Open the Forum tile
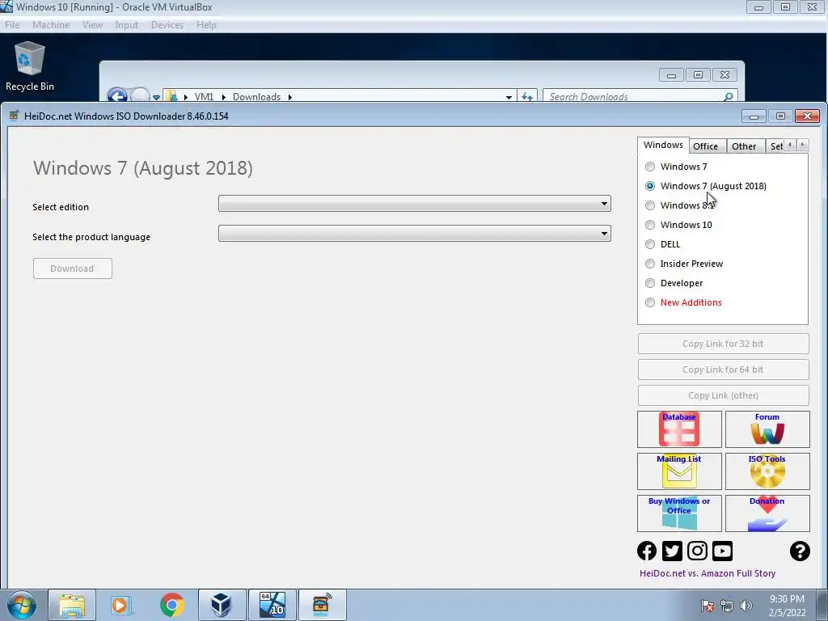Image resolution: width=828 pixels, height=621 pixels. coord(767,429)
